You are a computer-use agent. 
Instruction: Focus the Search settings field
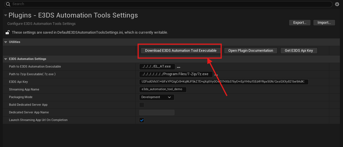169,4
